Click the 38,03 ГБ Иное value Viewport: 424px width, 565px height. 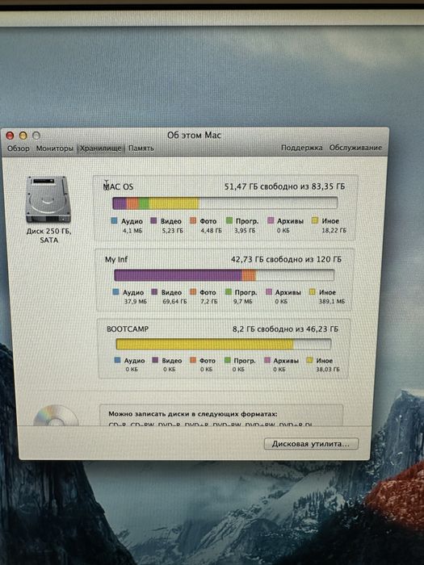coord(328,370)
